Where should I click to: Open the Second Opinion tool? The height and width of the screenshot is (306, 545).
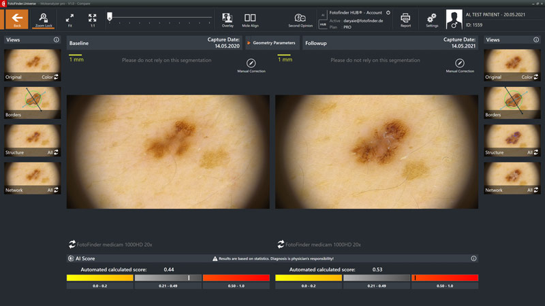point(300,20)
